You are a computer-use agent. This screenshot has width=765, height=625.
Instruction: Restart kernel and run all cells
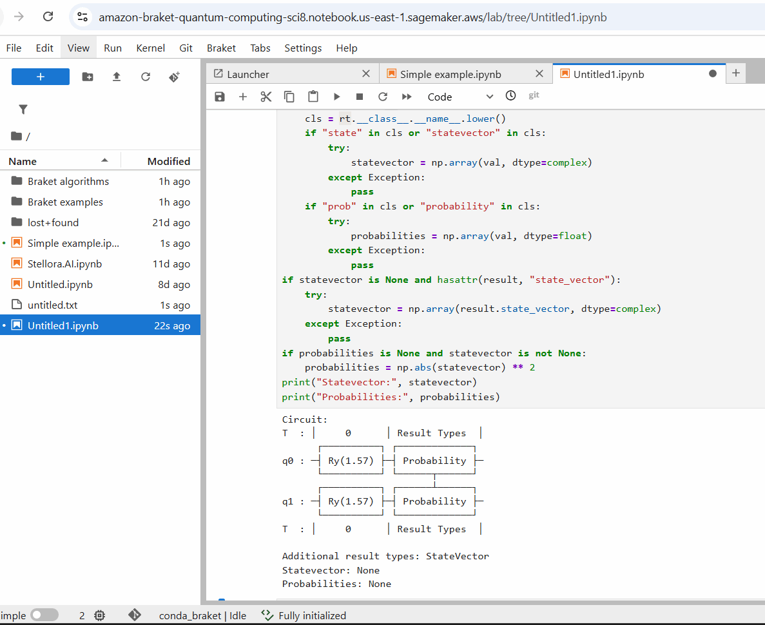[x=407, y=97]
